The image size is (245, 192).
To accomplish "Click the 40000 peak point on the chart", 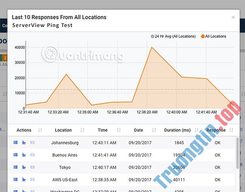I will pos(151,47).
